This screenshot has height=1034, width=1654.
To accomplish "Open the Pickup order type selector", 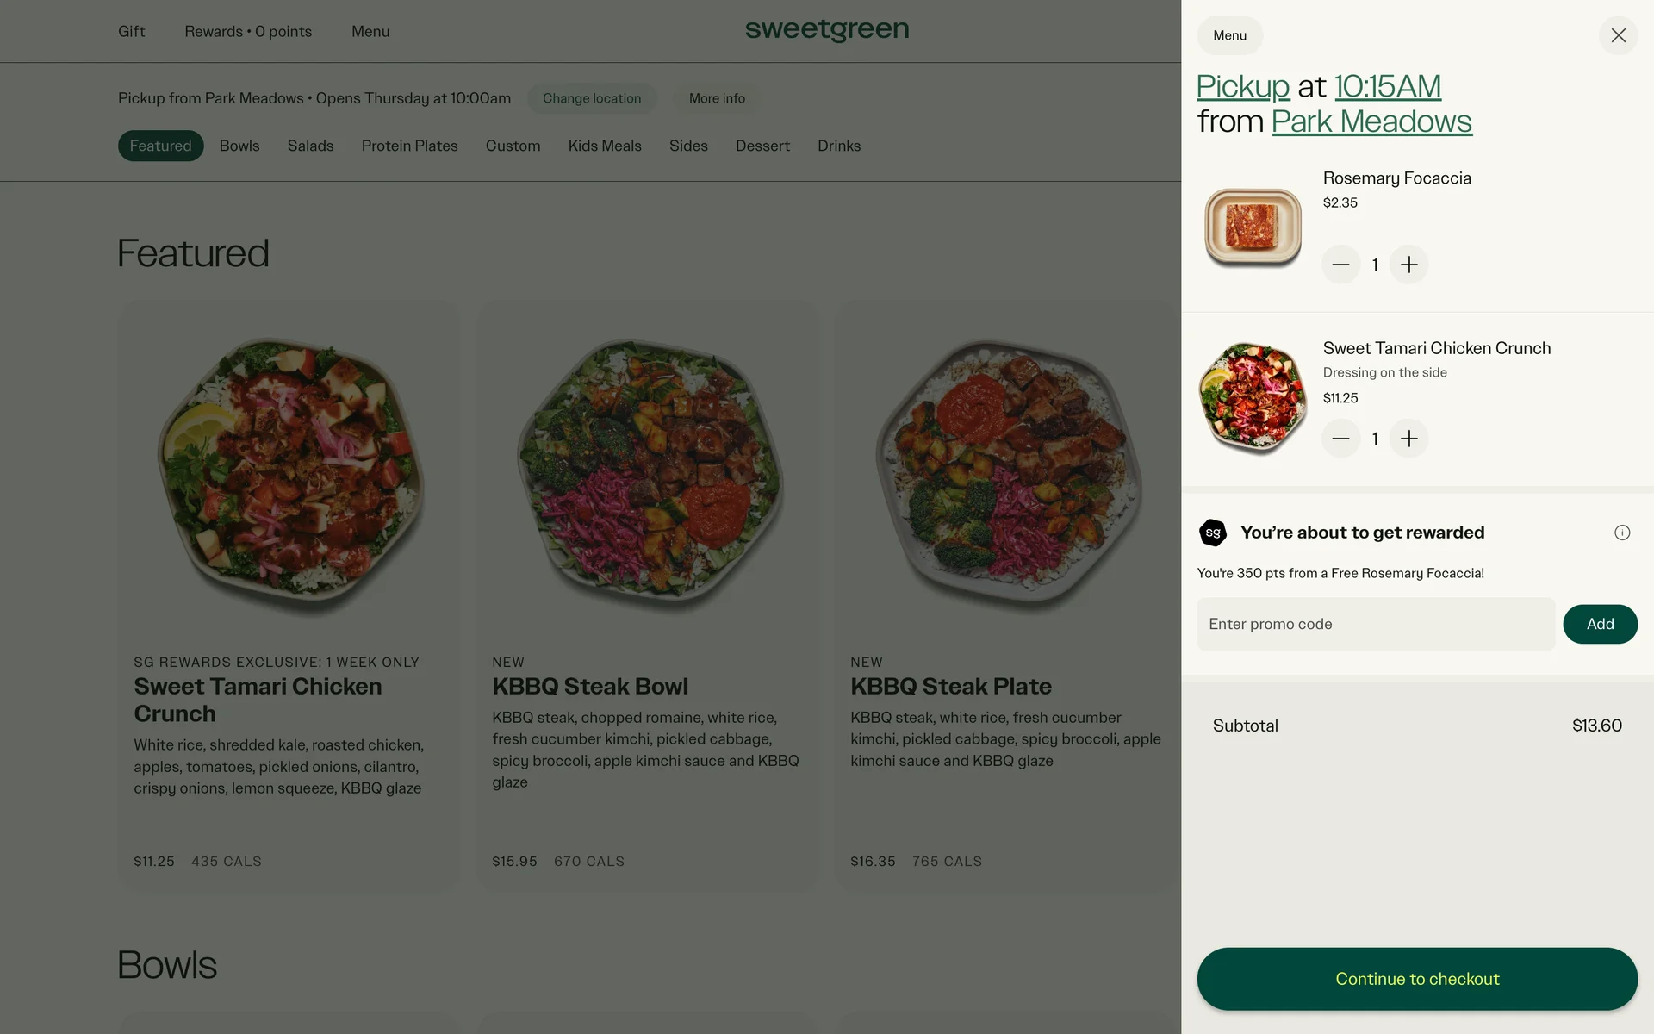I will click(1242, 86).
